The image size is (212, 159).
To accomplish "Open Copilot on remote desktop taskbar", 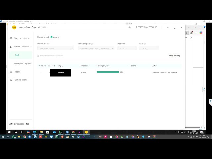I will point(28,132).
